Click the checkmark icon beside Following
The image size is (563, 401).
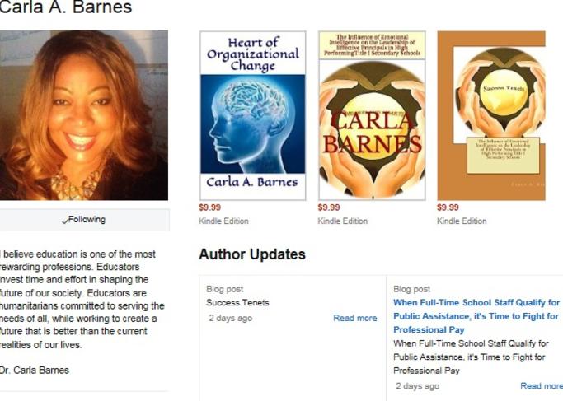click(65, 221)
